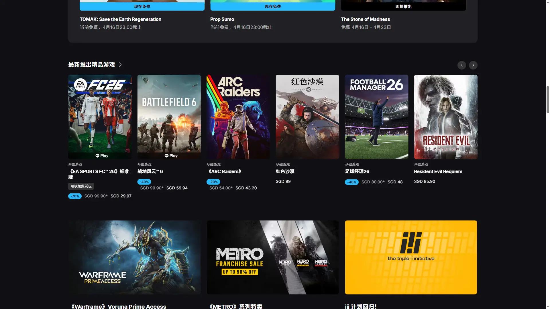Click the next carousel arrow
The height and width of the screenshot is (309, 550).
tap(473, 65)
